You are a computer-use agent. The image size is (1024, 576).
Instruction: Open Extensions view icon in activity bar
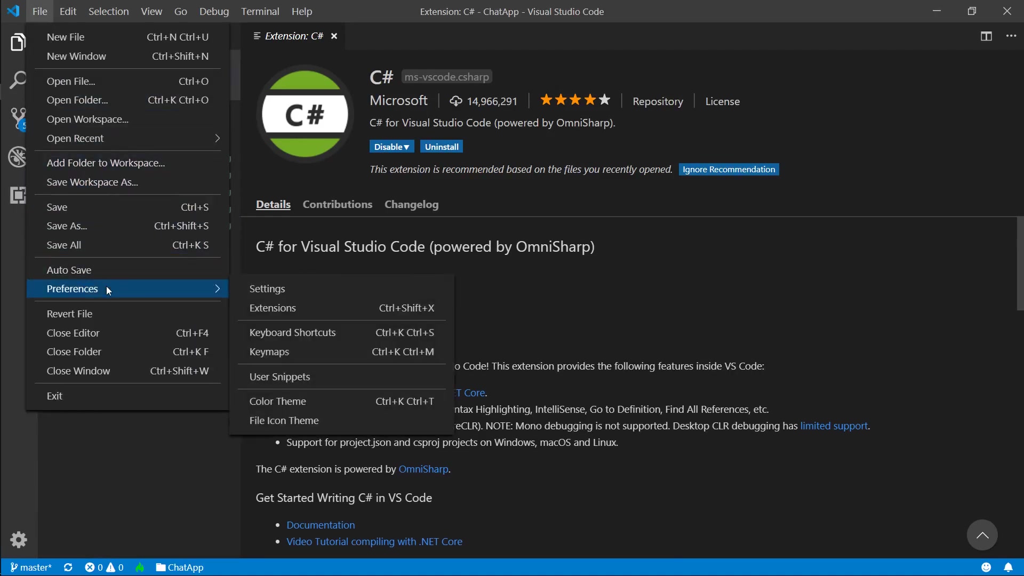tap(18, 195)
